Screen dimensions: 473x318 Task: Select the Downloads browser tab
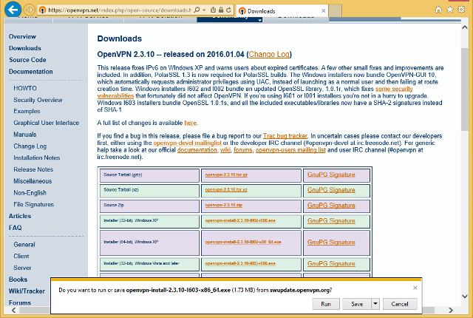pos(282,11)
